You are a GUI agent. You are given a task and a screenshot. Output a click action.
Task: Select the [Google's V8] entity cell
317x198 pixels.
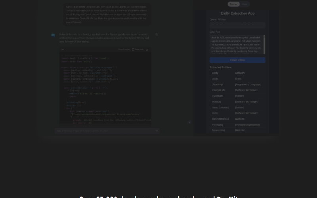coord(219,90)
